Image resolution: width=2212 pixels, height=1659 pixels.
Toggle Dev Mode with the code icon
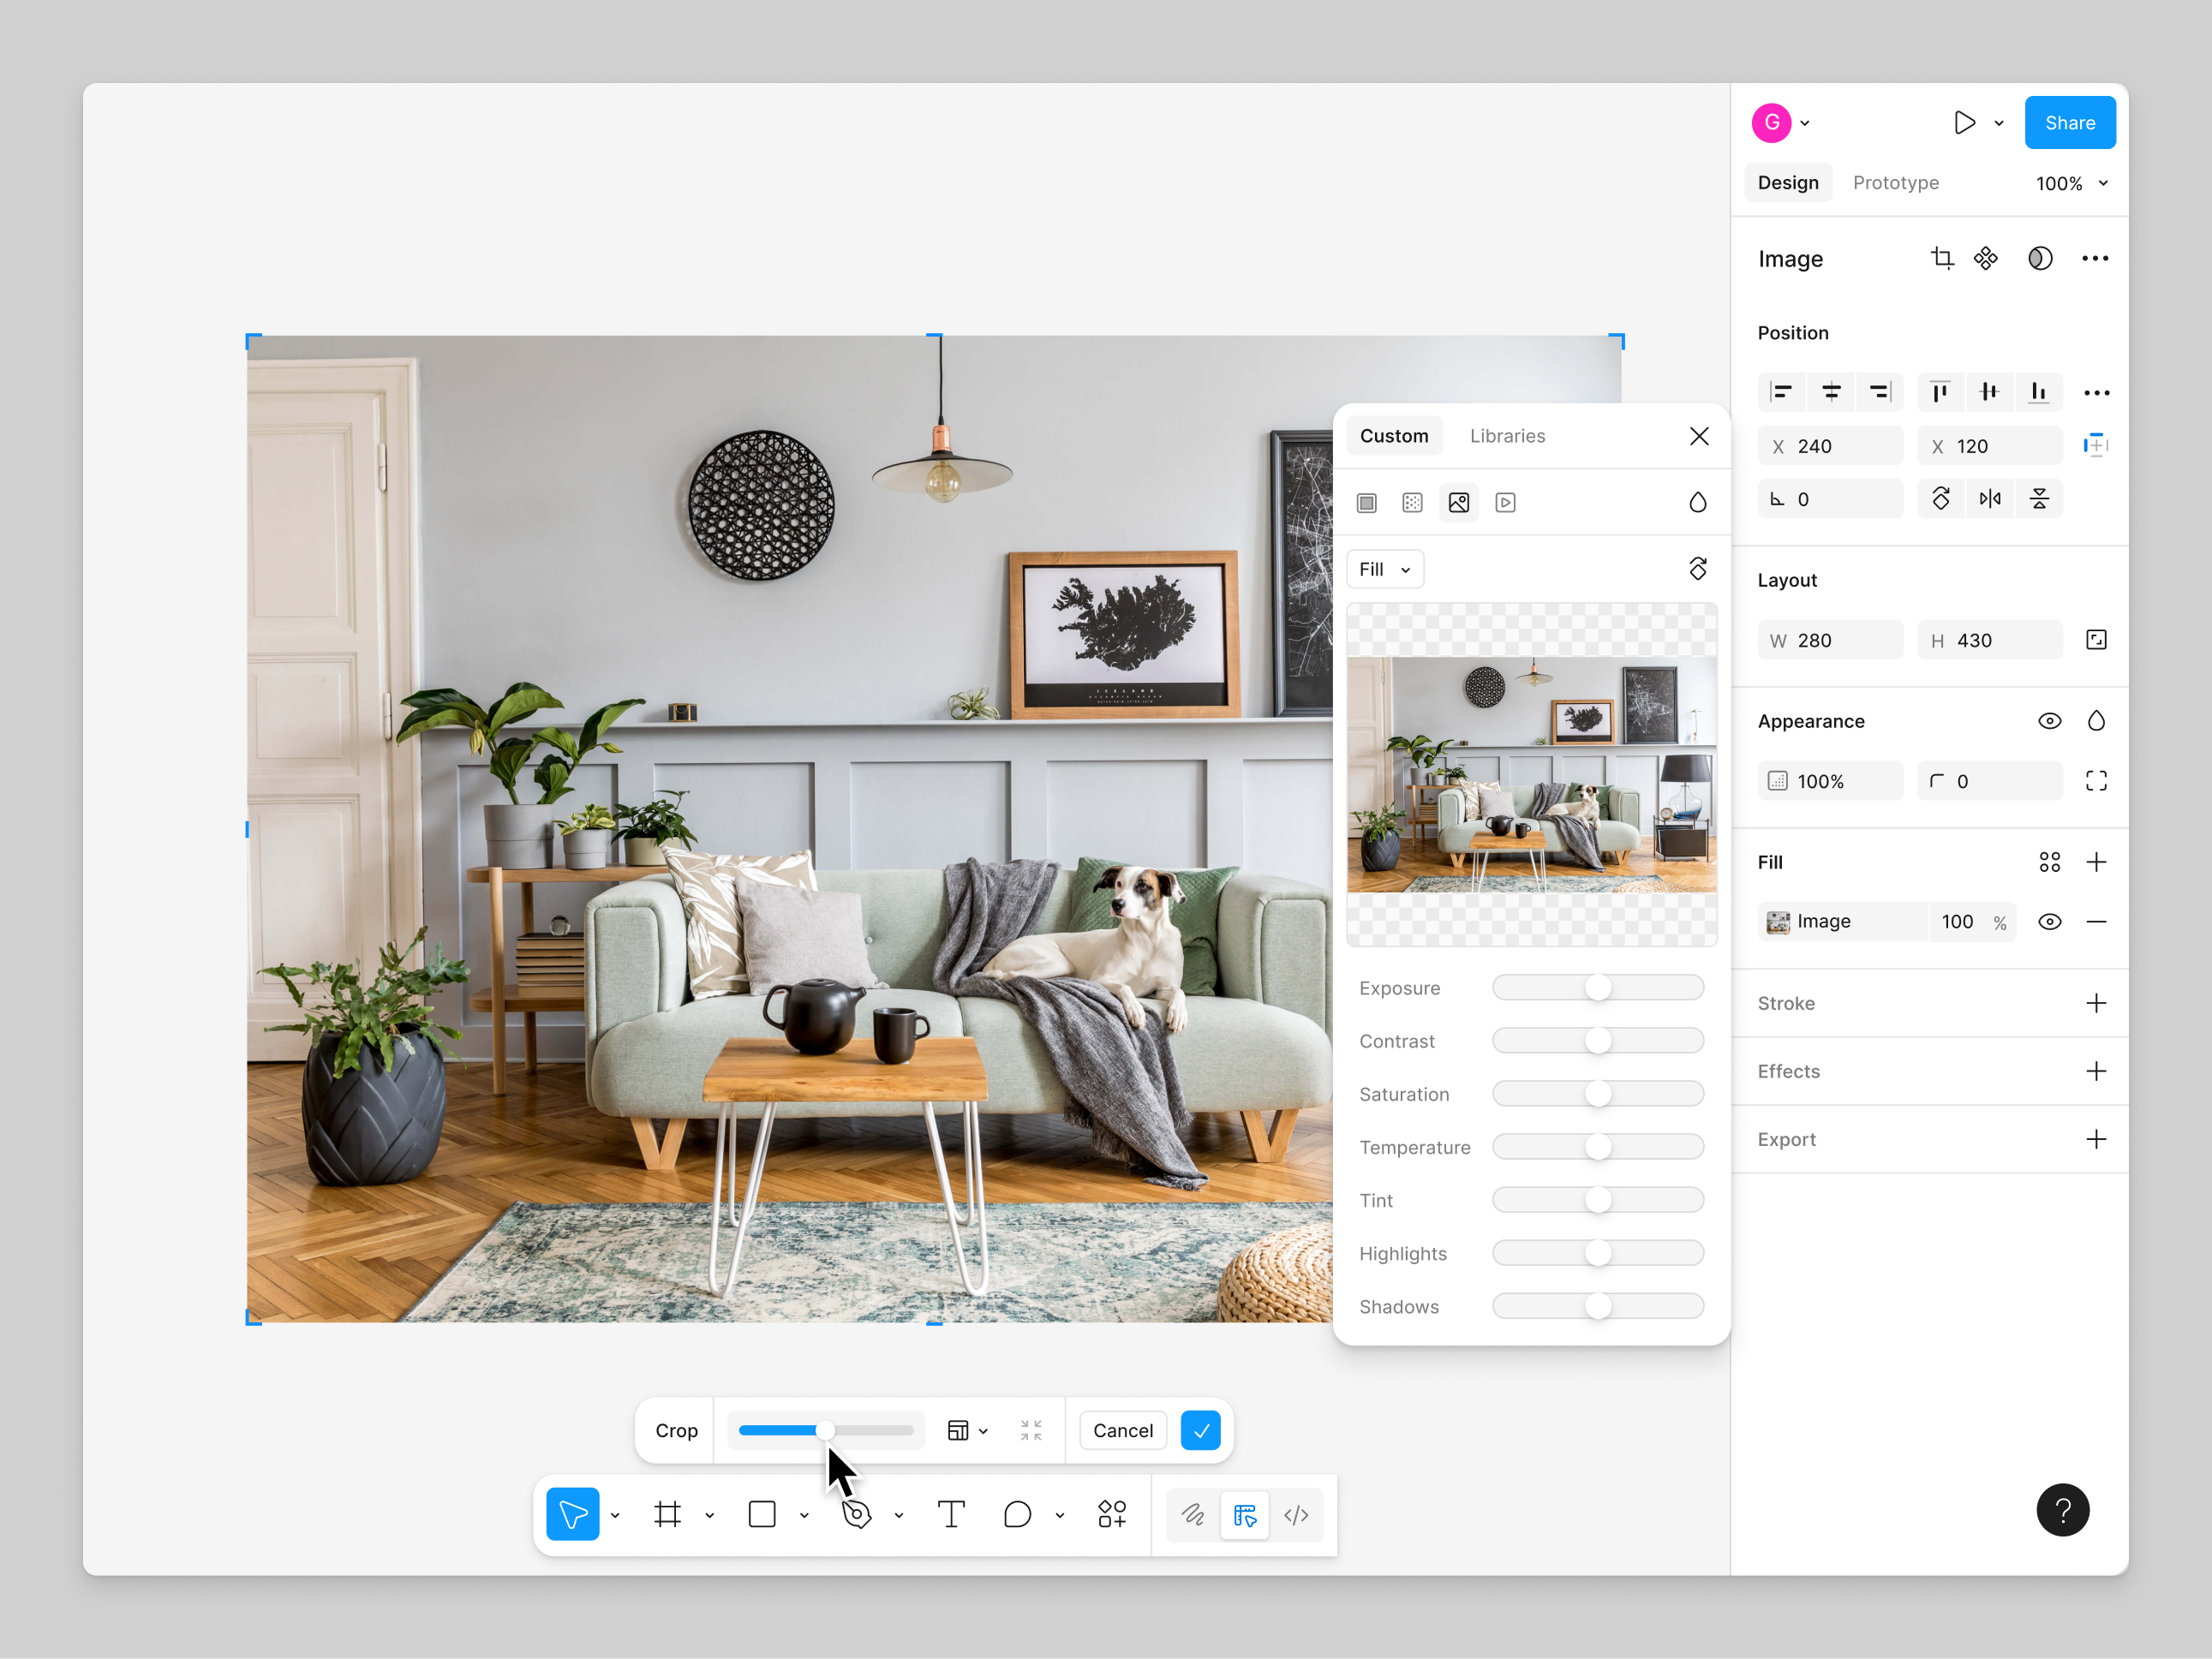pyautogui.click(x=1297, y=1514)
